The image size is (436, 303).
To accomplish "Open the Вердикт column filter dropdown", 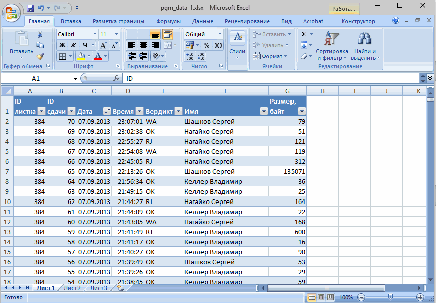I will pyautogui.click(x=178, y=112).
